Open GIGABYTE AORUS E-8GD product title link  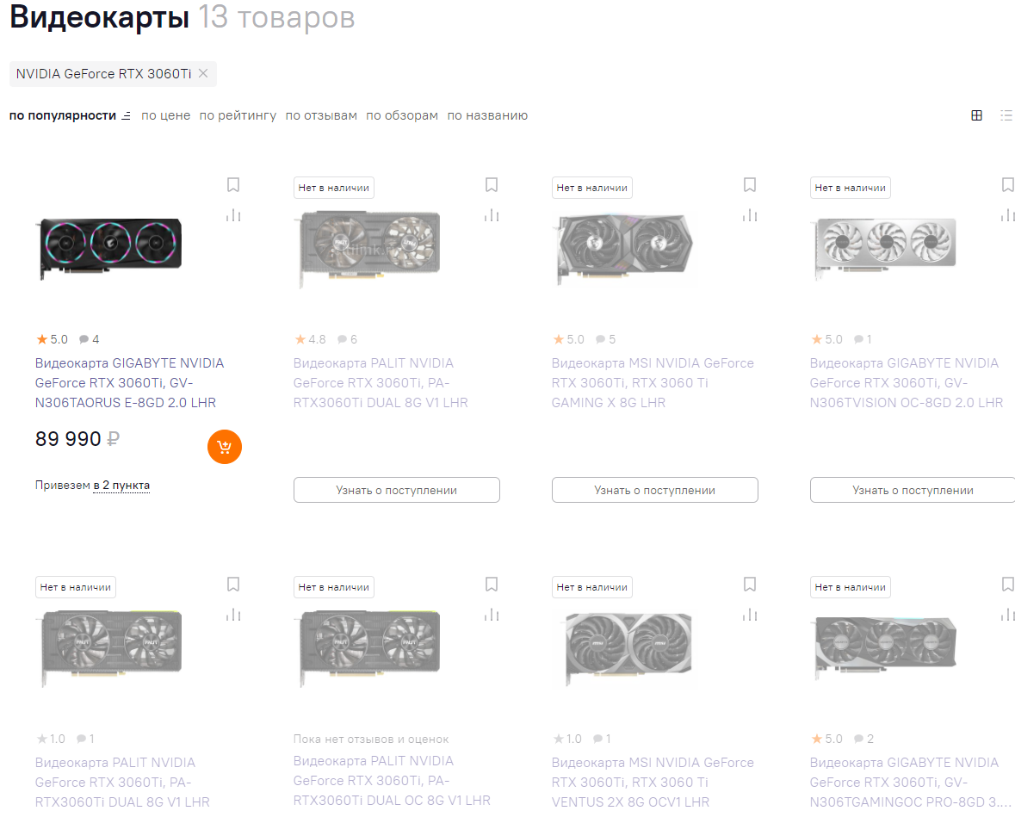(129, 383)
